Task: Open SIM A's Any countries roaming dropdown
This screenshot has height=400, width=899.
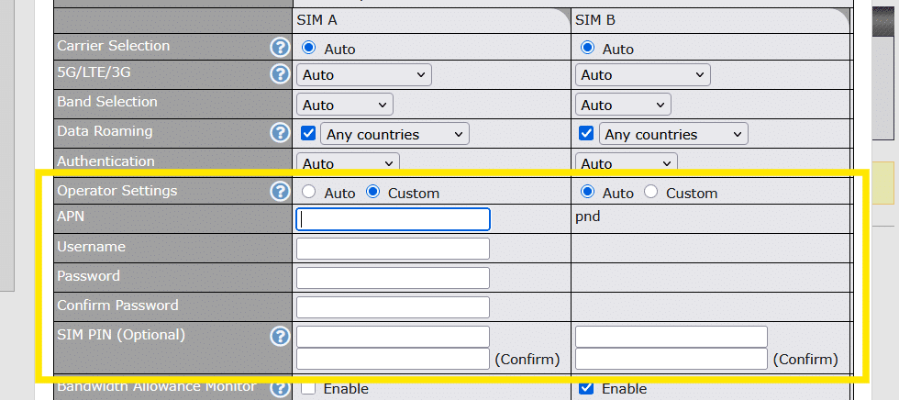Action: [x=395, y=134]
